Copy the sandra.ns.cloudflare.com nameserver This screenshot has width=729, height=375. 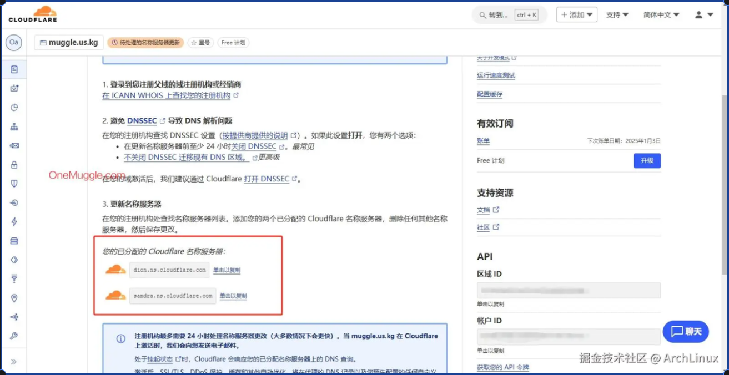(x=233, y=296)
